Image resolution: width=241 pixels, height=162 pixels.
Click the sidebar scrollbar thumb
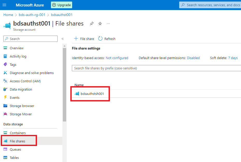pyautogui.click(x=64, y=85)
